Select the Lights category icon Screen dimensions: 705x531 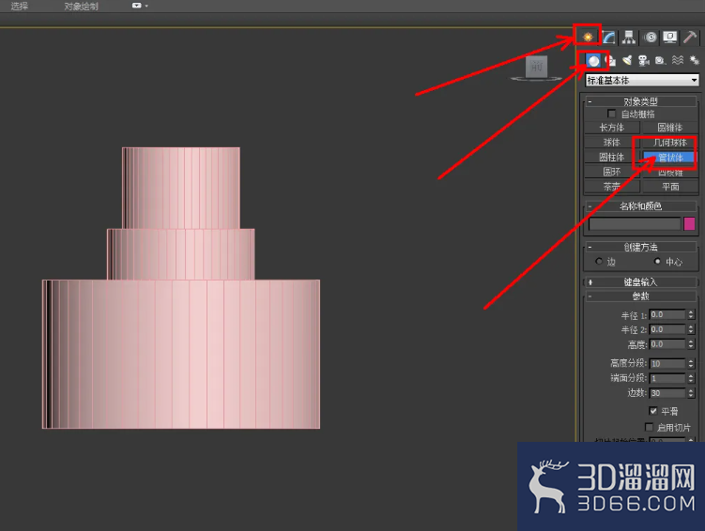[x=627, y=60]
